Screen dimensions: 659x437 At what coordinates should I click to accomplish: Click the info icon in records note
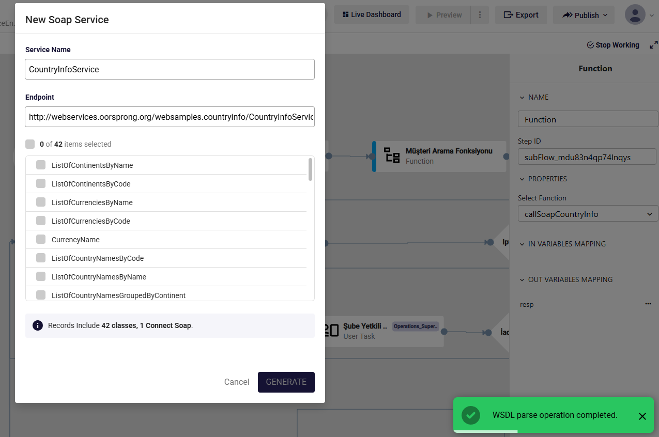click(x=38, y=325)
